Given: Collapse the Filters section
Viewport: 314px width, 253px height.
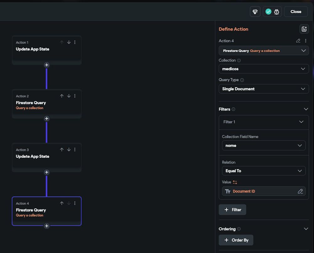Looking at the screenshot, I should tap(306, 109).
